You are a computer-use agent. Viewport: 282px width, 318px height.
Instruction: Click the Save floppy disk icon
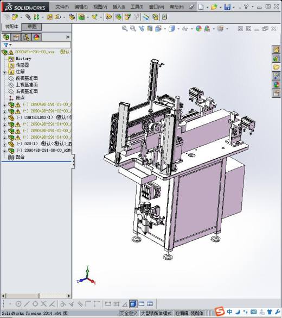227,7
